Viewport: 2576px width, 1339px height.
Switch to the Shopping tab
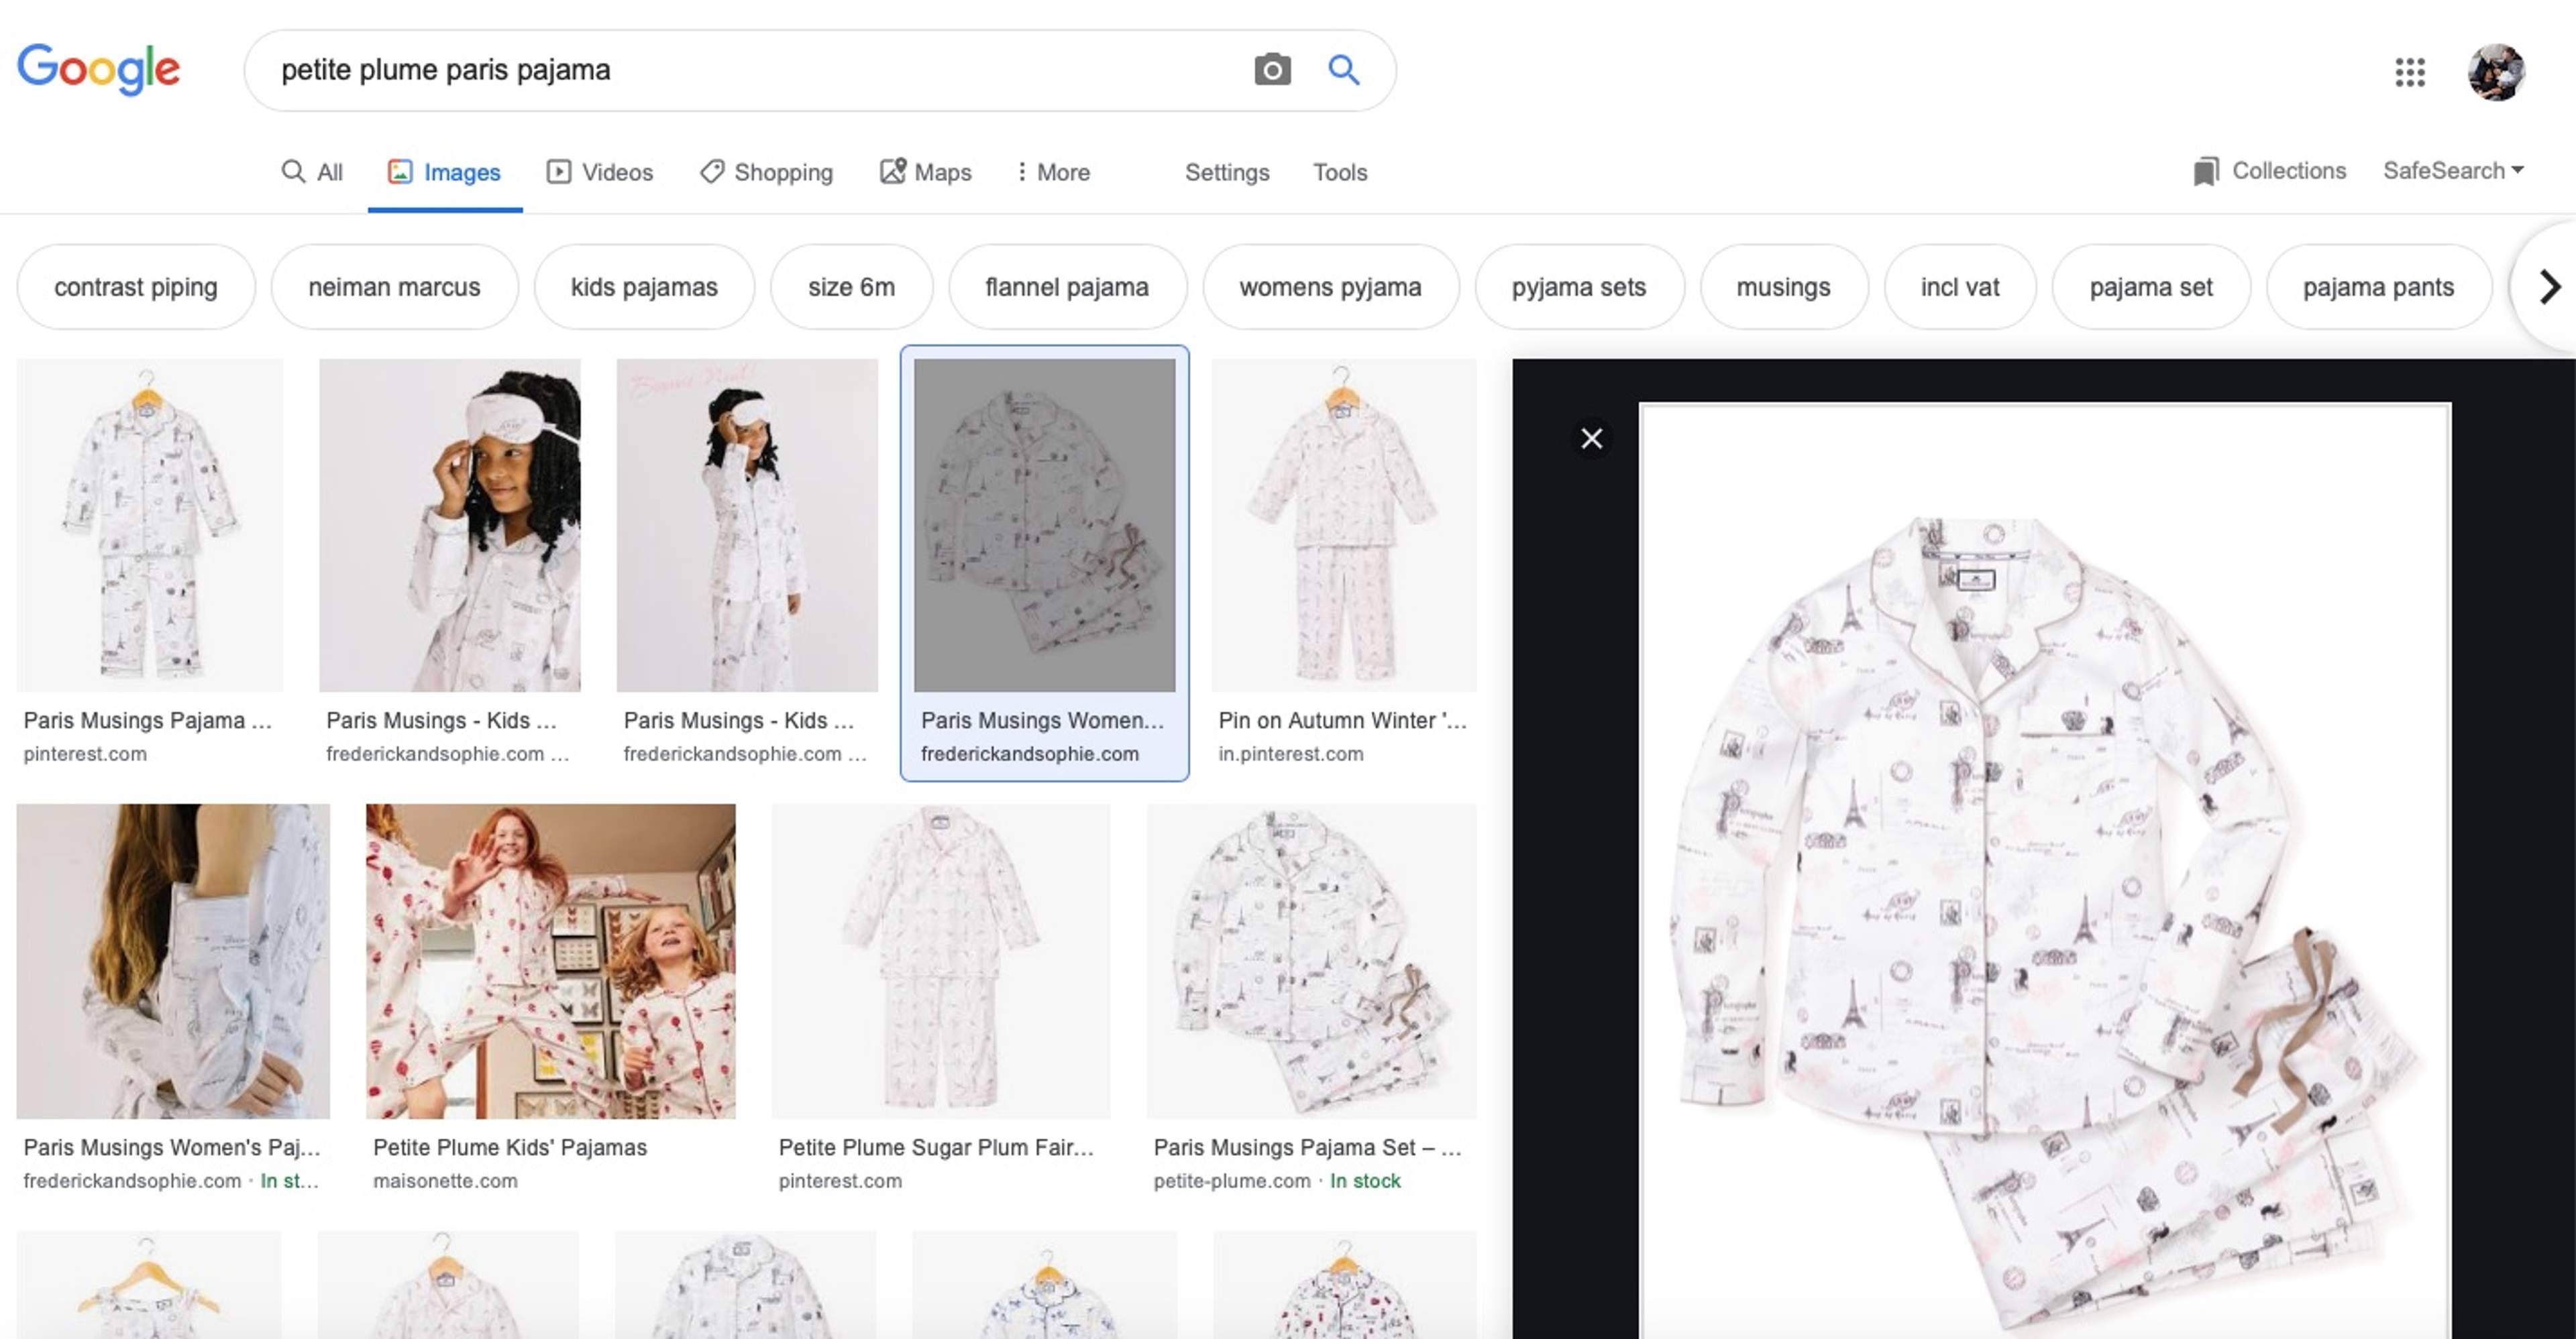pyautogui.click(x=766, y=172)
